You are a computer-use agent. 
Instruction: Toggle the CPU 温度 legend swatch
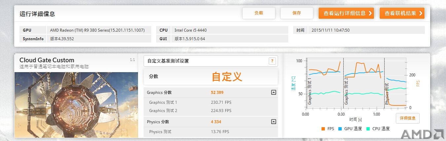[x=368, y=129]
